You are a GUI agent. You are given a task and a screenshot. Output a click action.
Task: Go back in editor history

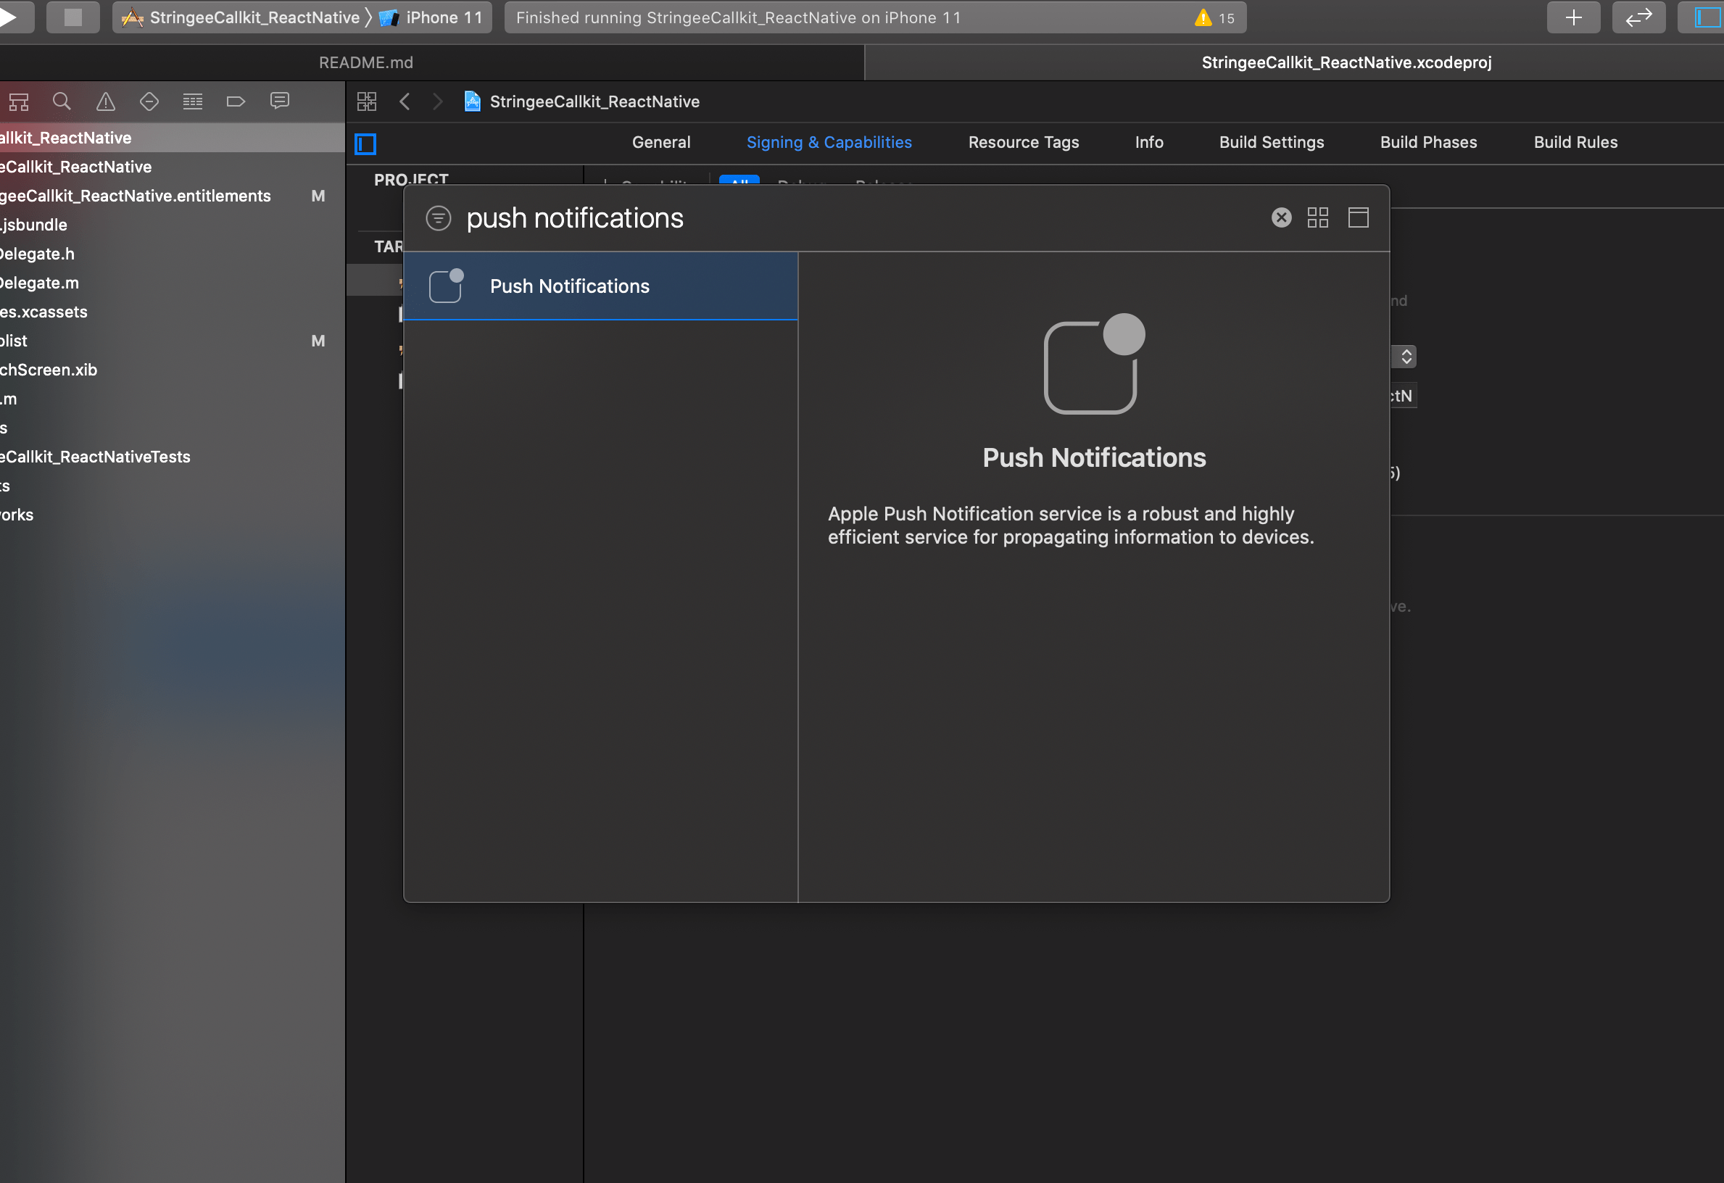[405, 101]
